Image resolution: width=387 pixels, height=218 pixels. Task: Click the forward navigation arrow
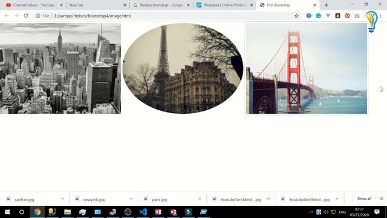coord(16,16)
